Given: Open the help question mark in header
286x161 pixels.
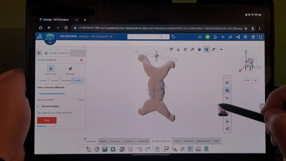Looking at the screenshot, I should pos(253,37).
